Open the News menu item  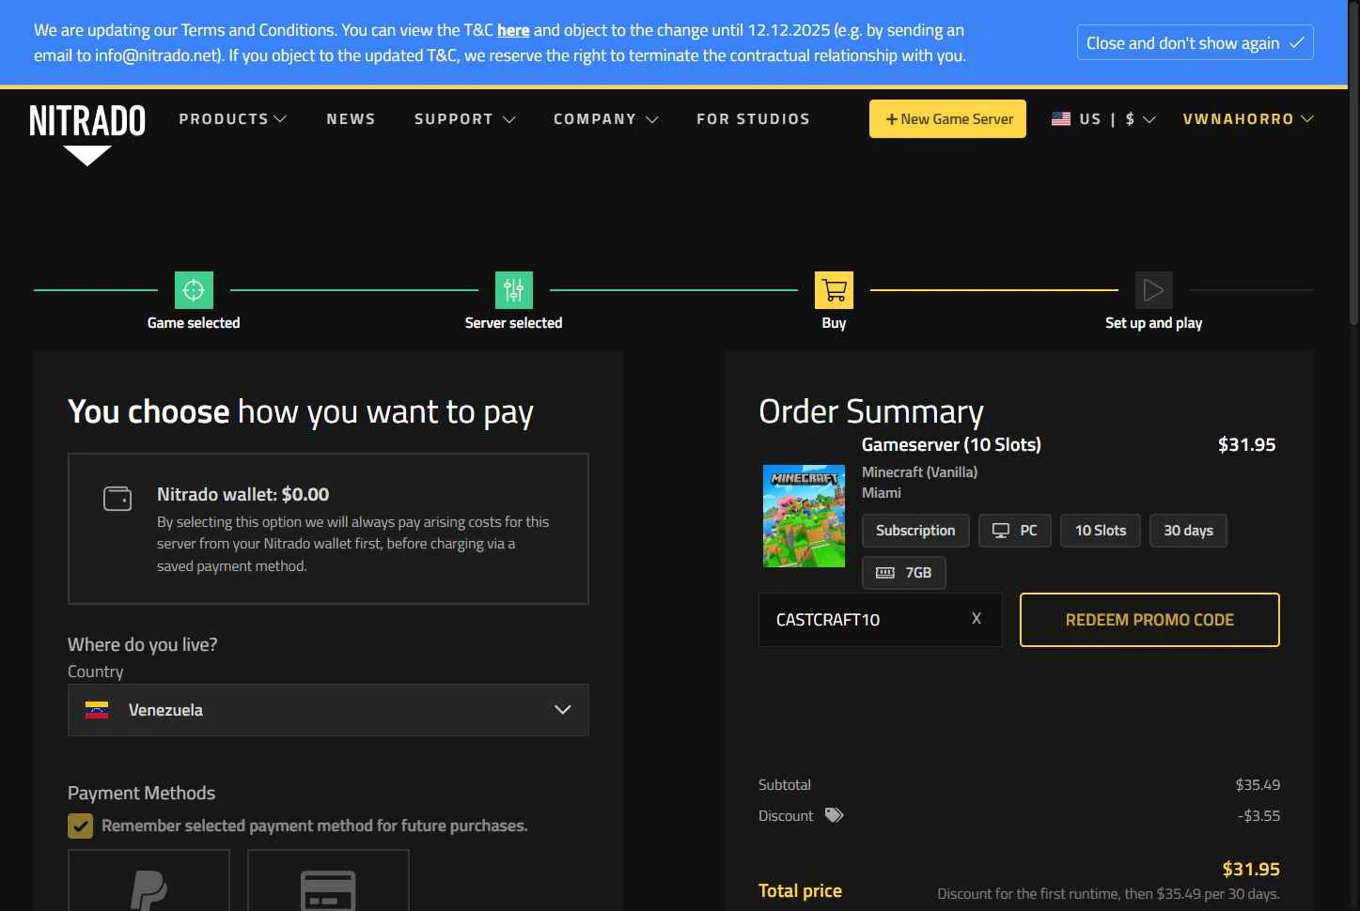click(352, 119)
